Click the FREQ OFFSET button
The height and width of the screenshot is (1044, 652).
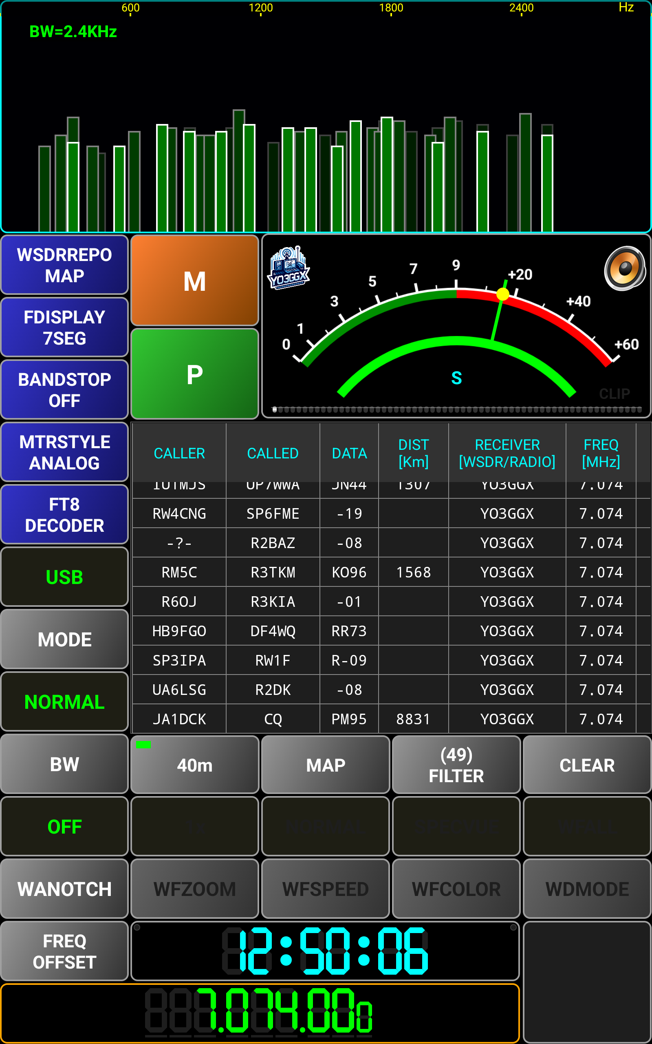[x=65, y=951]
